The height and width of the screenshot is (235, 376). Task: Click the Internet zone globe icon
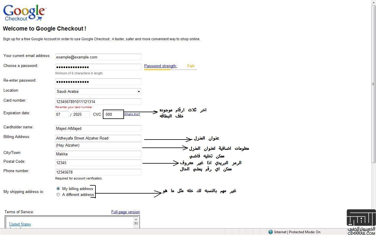click(271, 232)
